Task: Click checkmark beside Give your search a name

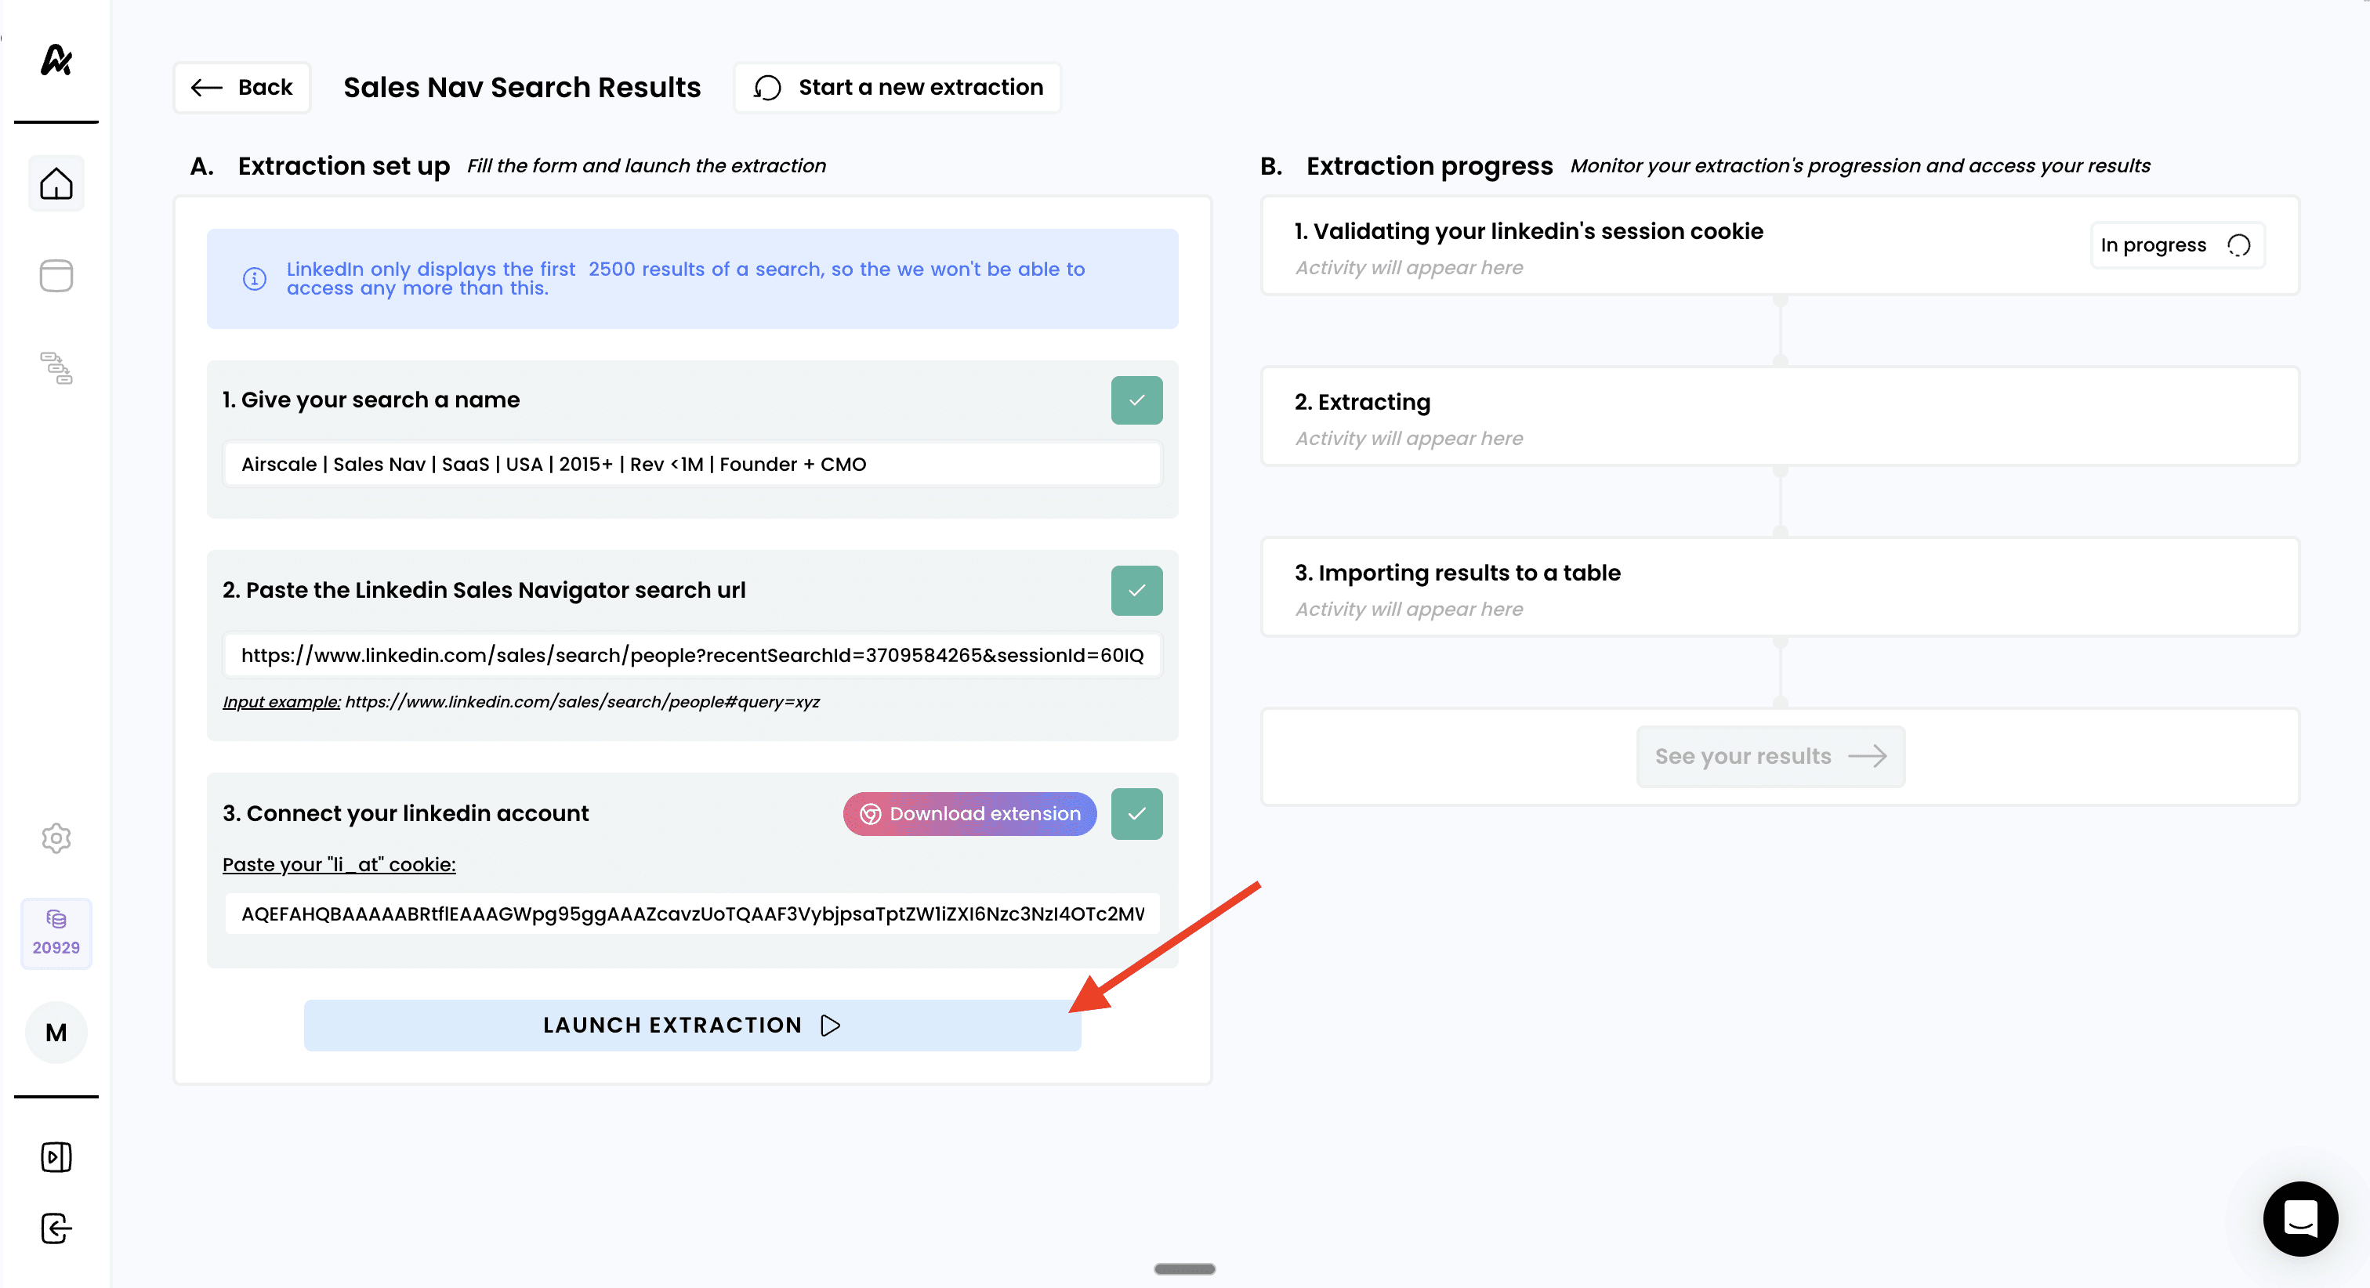Action: point(1136,400)
